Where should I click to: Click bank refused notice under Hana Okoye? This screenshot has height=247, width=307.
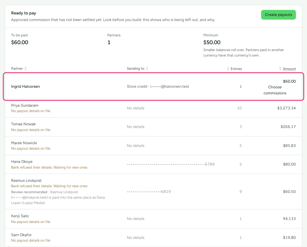coord(49,167)
